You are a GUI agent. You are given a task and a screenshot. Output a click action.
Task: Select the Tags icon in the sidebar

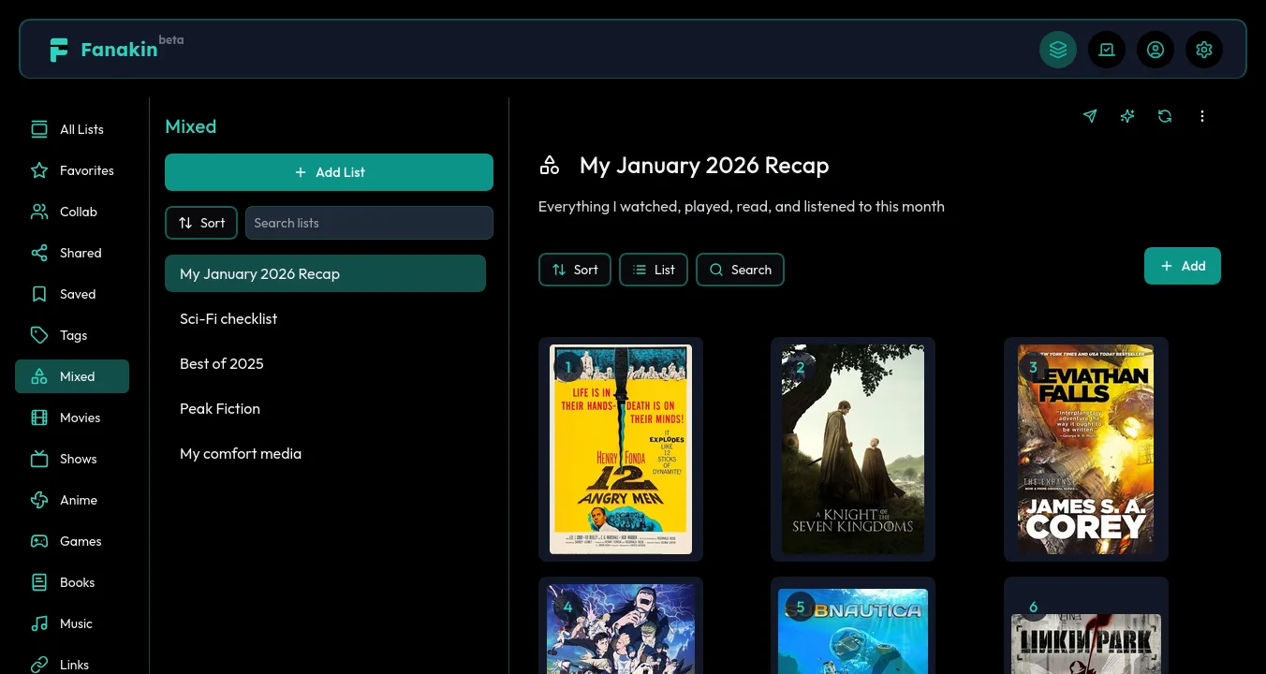tap(39, 335)
